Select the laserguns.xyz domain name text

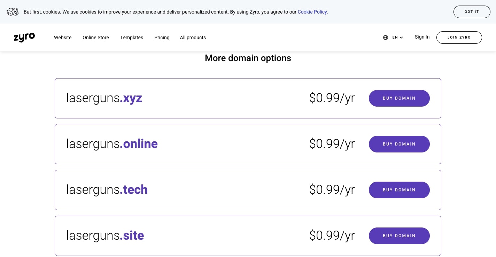[x=104, y=98]
